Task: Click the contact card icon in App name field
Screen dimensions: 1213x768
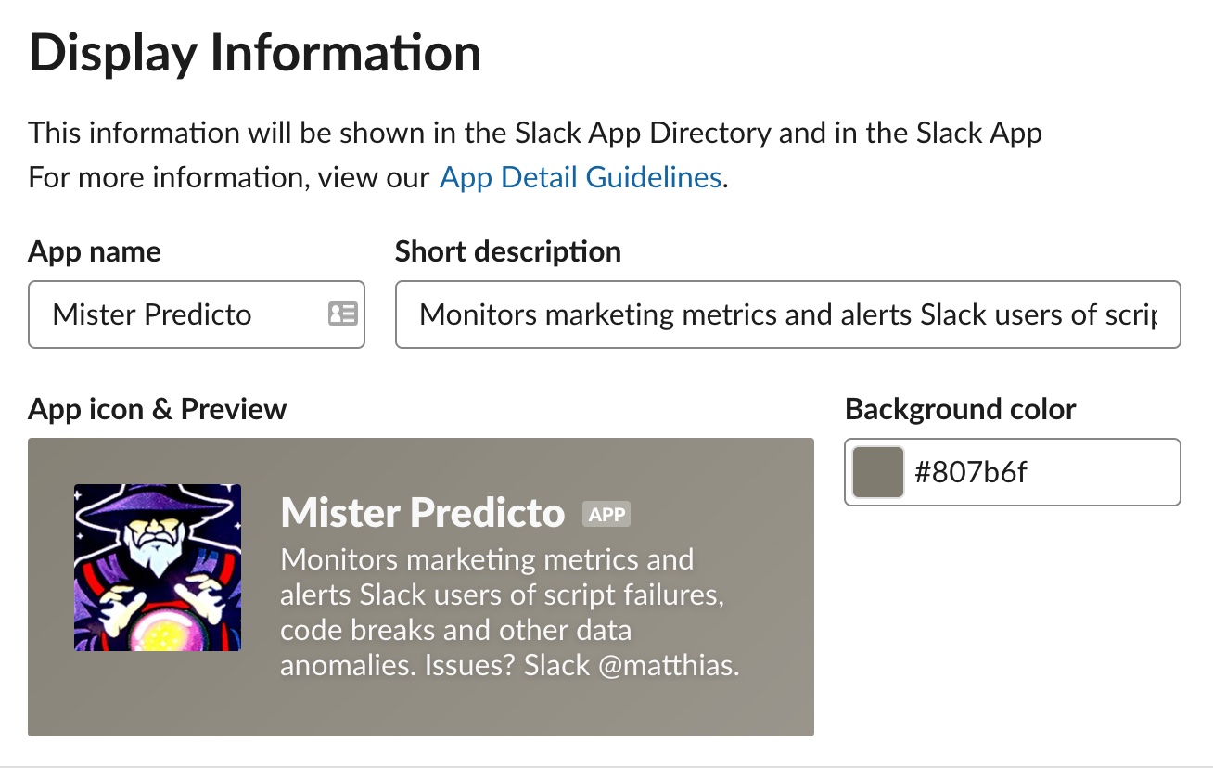Action: point(344,314)
